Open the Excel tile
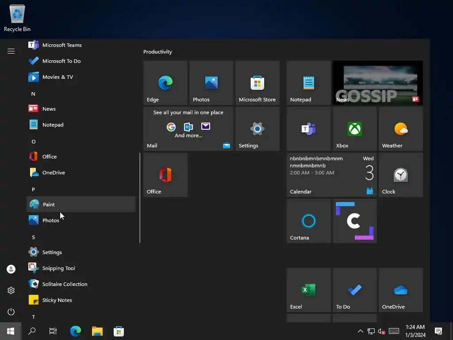This screenshot has height=340, width=453. pyautogui.click(x=308, y=290)
